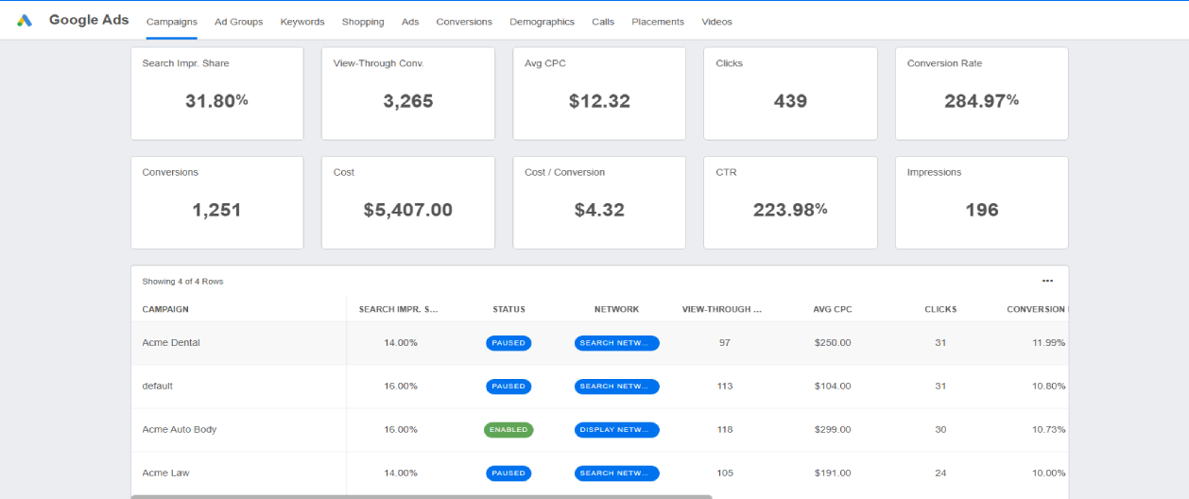Switch to the Videos tab
Image resolution: width=1189 pixels, height=499 pixels.
tap(716, 22)
